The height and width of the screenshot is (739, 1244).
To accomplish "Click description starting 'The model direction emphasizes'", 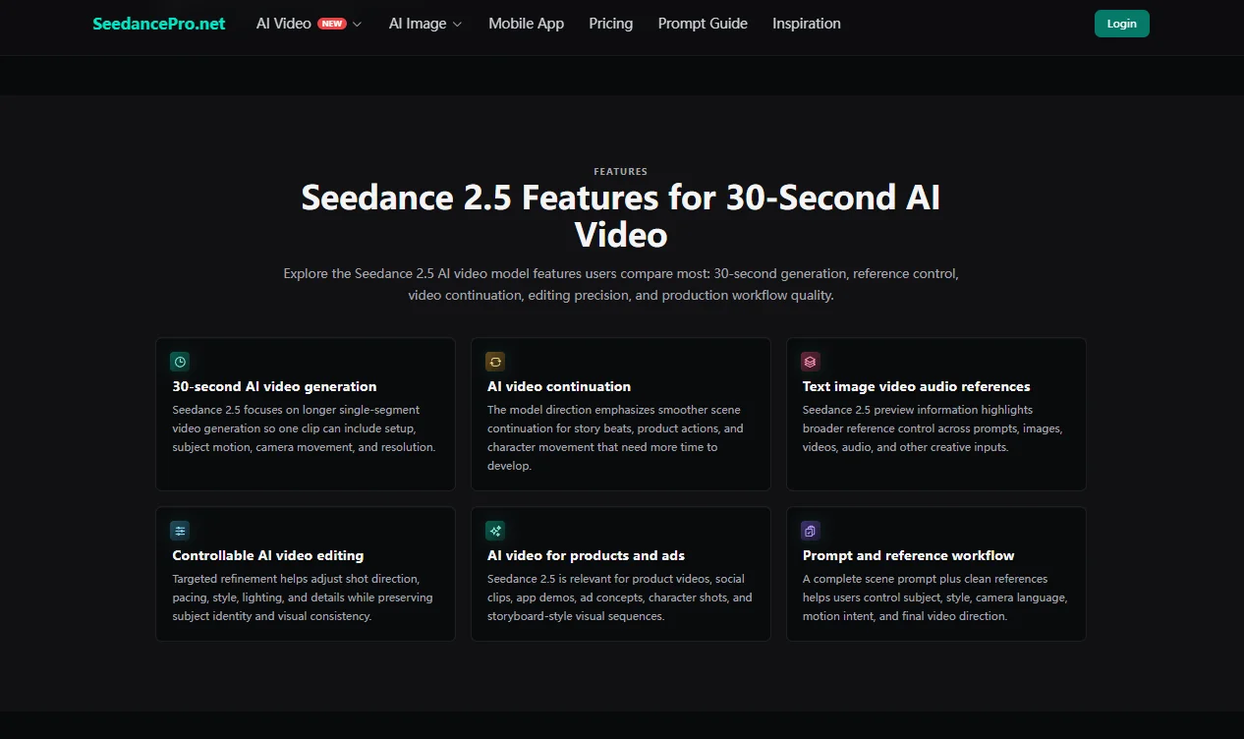I will pyautogui.click(x=615, y=437).
